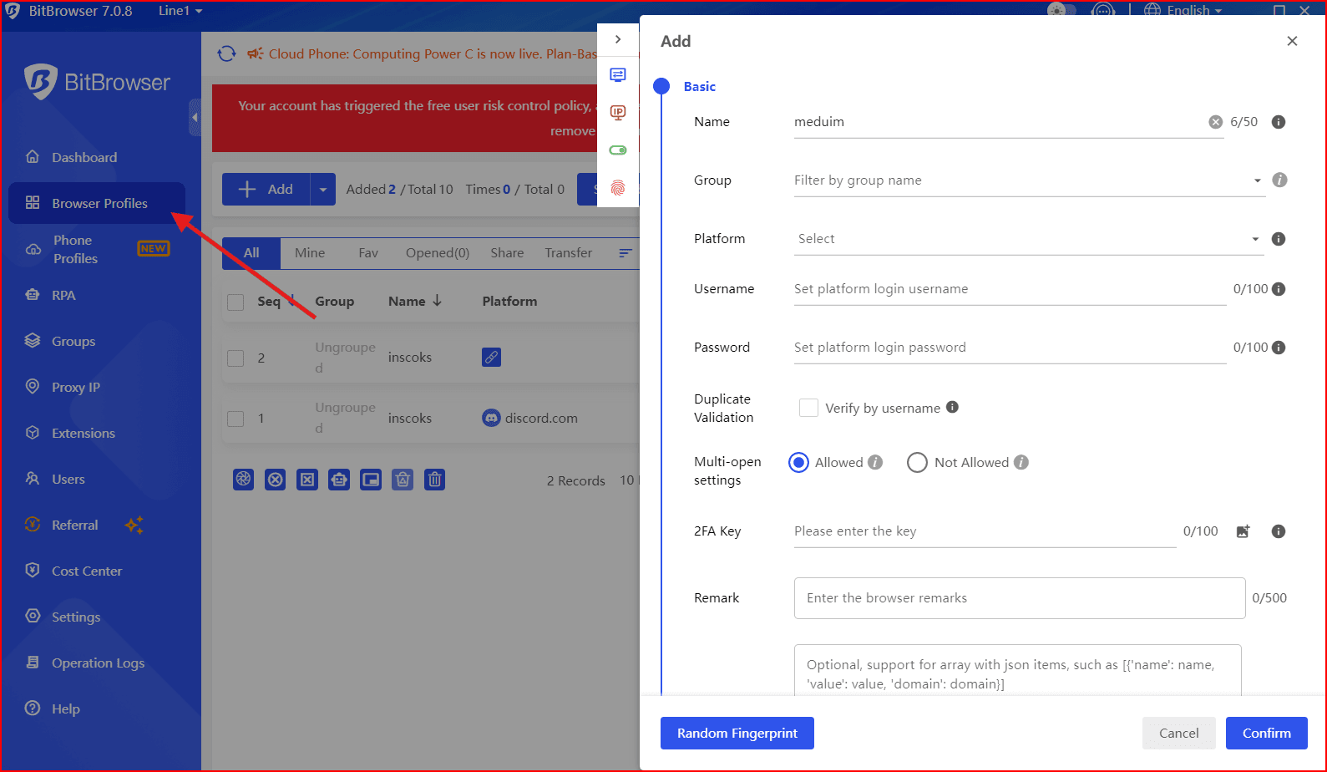Switch to the Transfer tab
Screen dimensions: 1327x772
(569, 252)
